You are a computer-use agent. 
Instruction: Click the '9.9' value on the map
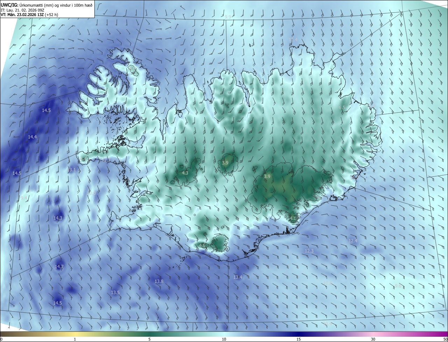point(228,17)
